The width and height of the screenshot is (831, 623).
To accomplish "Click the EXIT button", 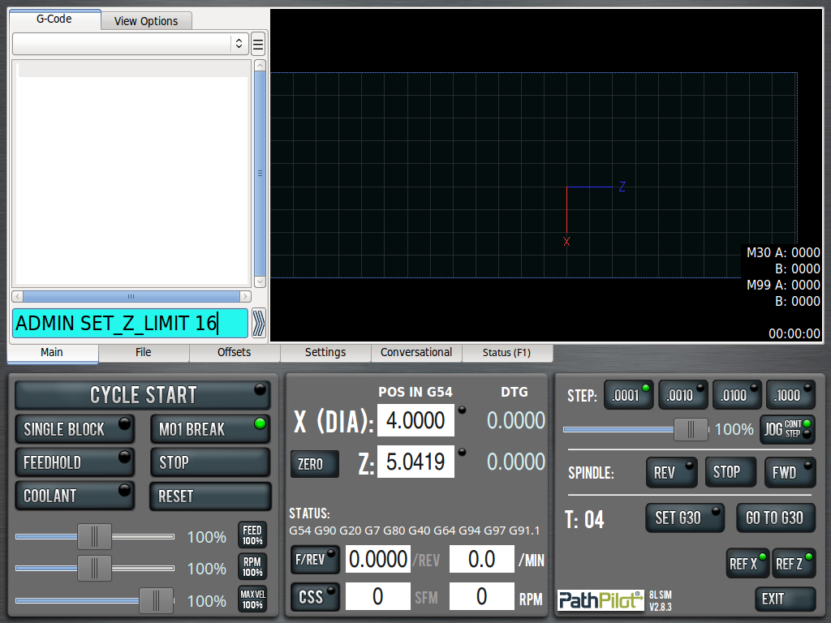I will point(784,599).
